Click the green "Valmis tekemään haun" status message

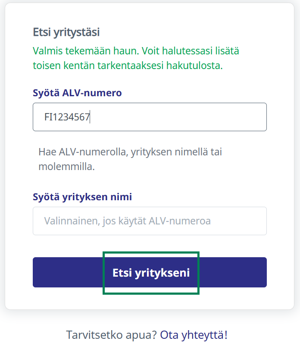pyautogui.click(x=136, y=51)
